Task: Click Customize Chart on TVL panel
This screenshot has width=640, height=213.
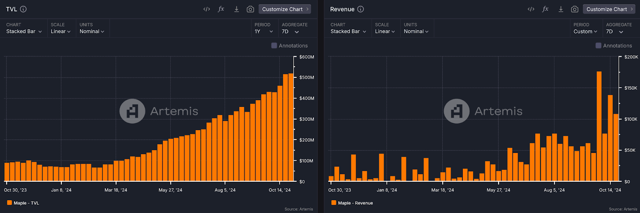Action: click(285, 9)
